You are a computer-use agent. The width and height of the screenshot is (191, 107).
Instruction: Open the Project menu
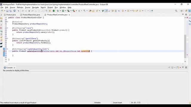[50, 7]
